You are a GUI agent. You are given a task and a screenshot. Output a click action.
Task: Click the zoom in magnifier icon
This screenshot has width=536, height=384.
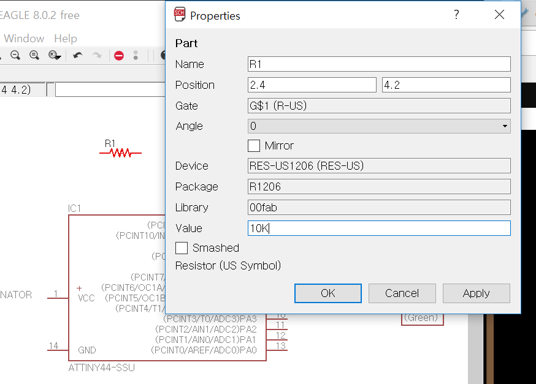(34, 55)
